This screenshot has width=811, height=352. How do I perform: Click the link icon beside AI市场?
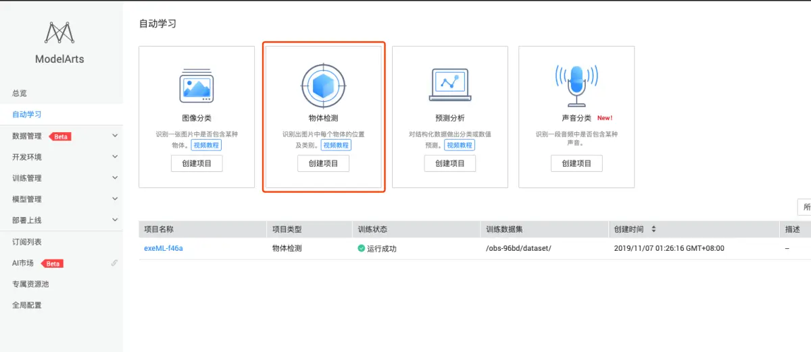(114, 263)
